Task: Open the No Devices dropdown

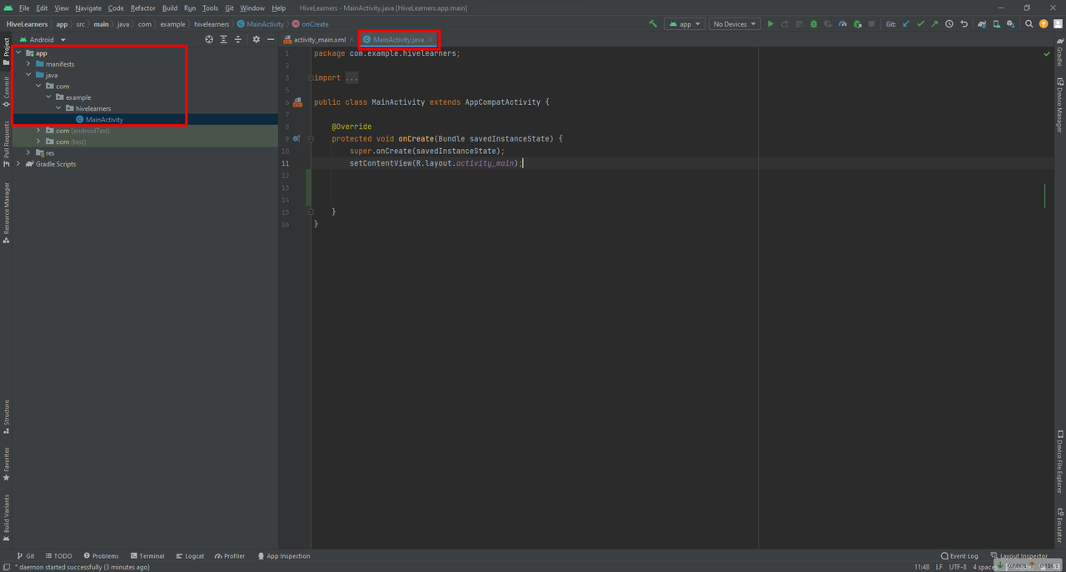Action: (x=735, y=24)
